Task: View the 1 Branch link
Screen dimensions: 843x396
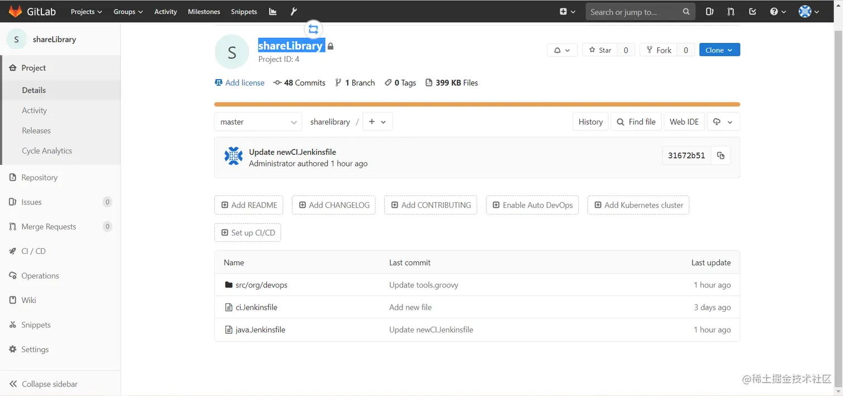Action: (x=355, y=82)
